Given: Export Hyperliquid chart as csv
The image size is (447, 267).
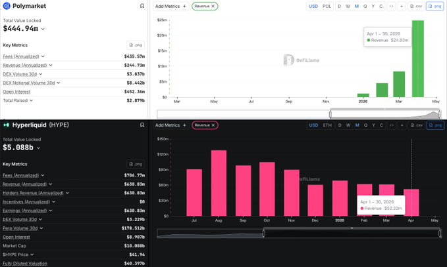Looking at the screenshot, I should (x=416, y=125).
